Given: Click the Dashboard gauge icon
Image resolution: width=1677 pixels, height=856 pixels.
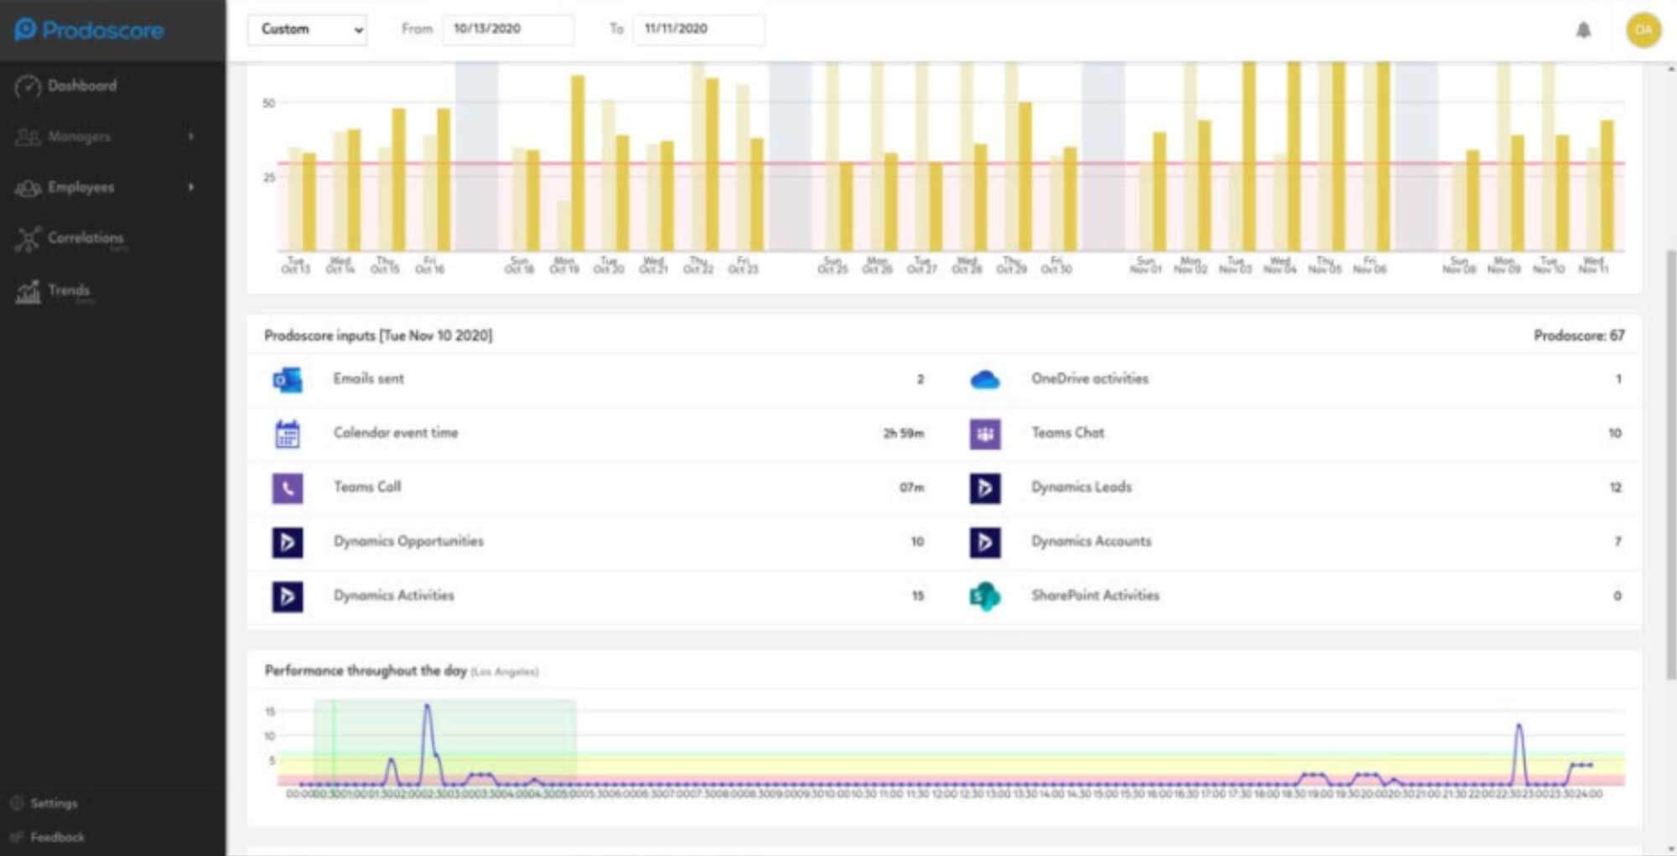Looking at the screenshot, I should tap(28, 86).
